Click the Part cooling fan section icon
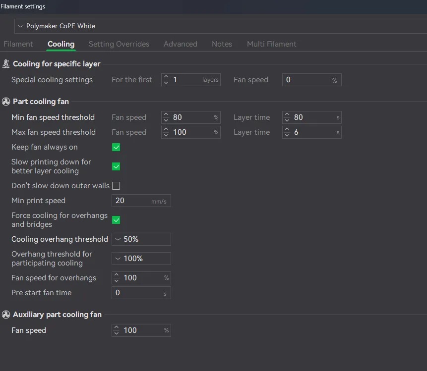The height and width of the screenshot is (371, 427). (6, 102)
